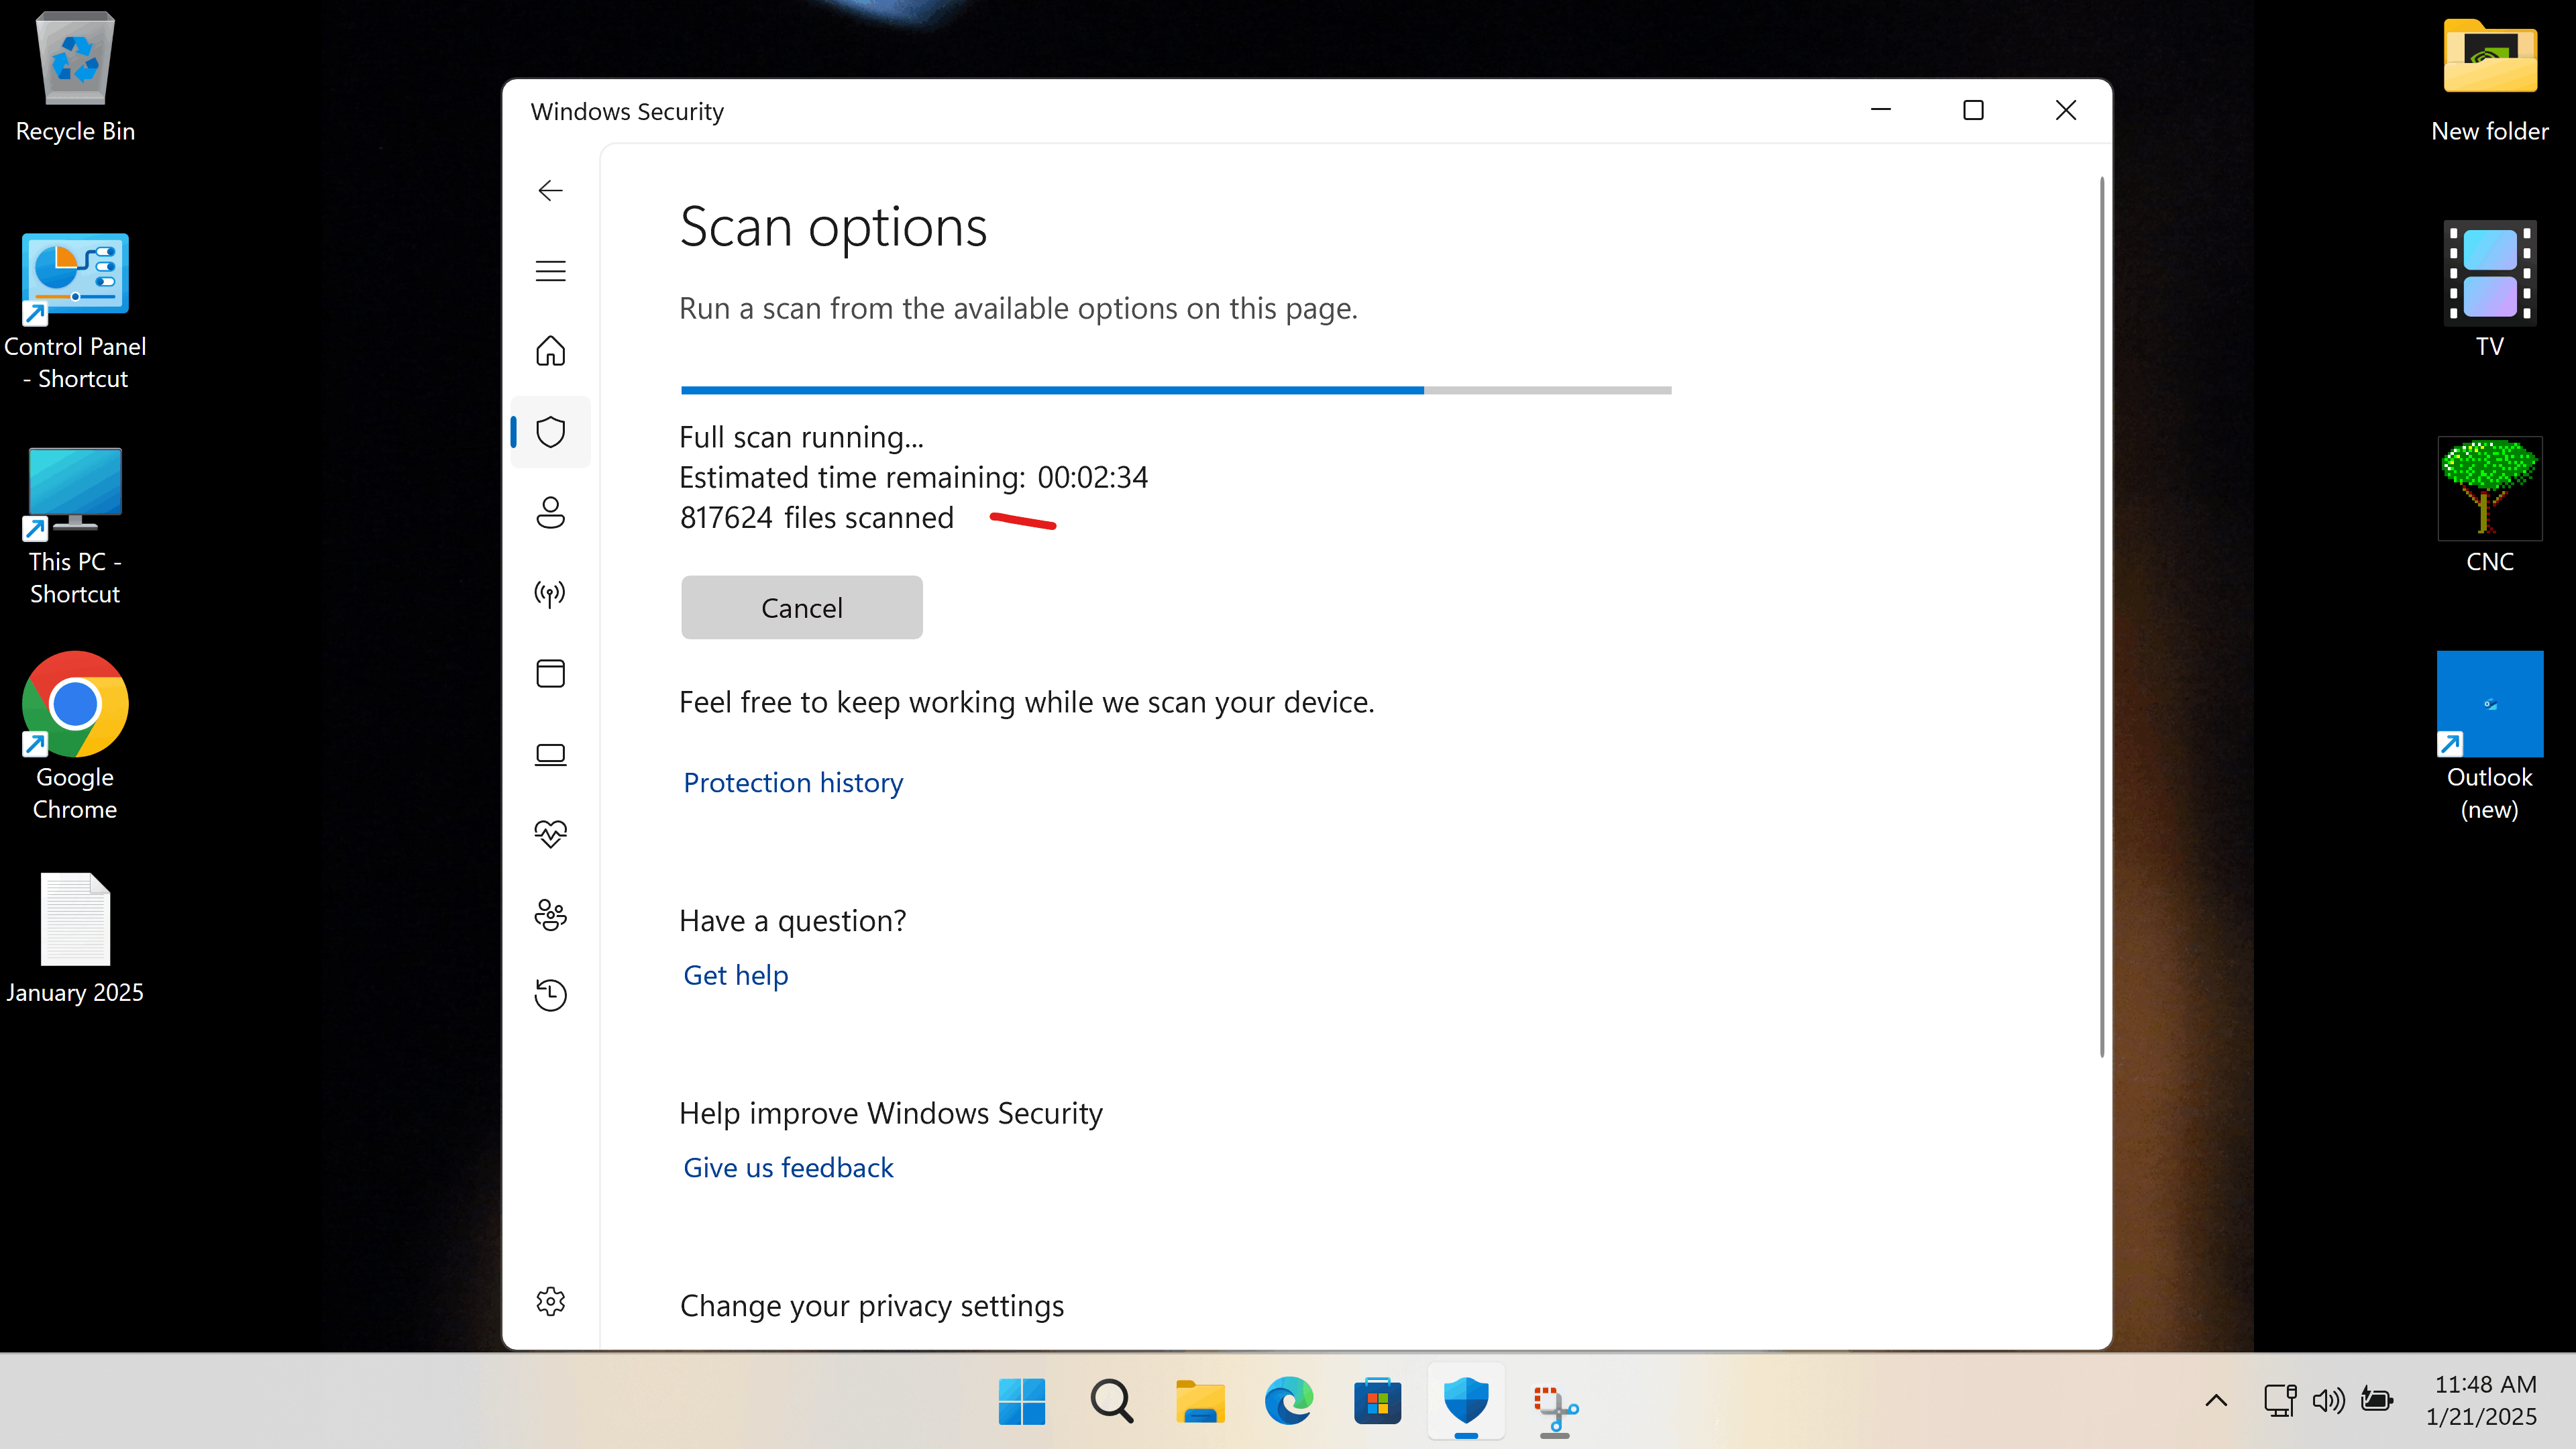Select the This PC shortcut icon
The image size is (2576, 1449).
[75, 526]
